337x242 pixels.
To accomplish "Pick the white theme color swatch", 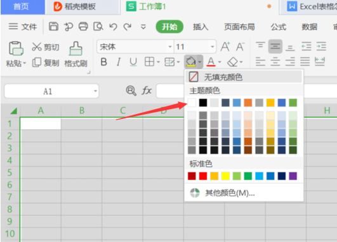I will [192, 103].
